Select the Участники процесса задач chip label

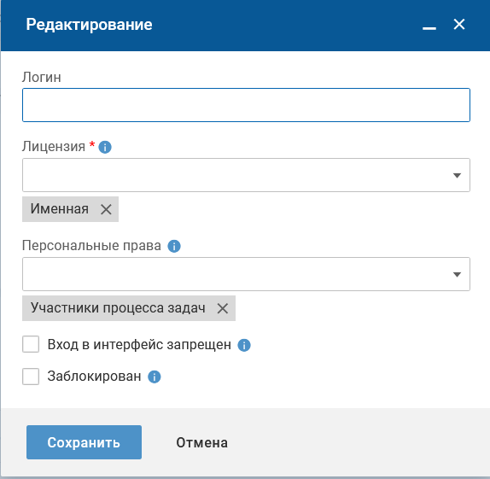click(118, 308)
